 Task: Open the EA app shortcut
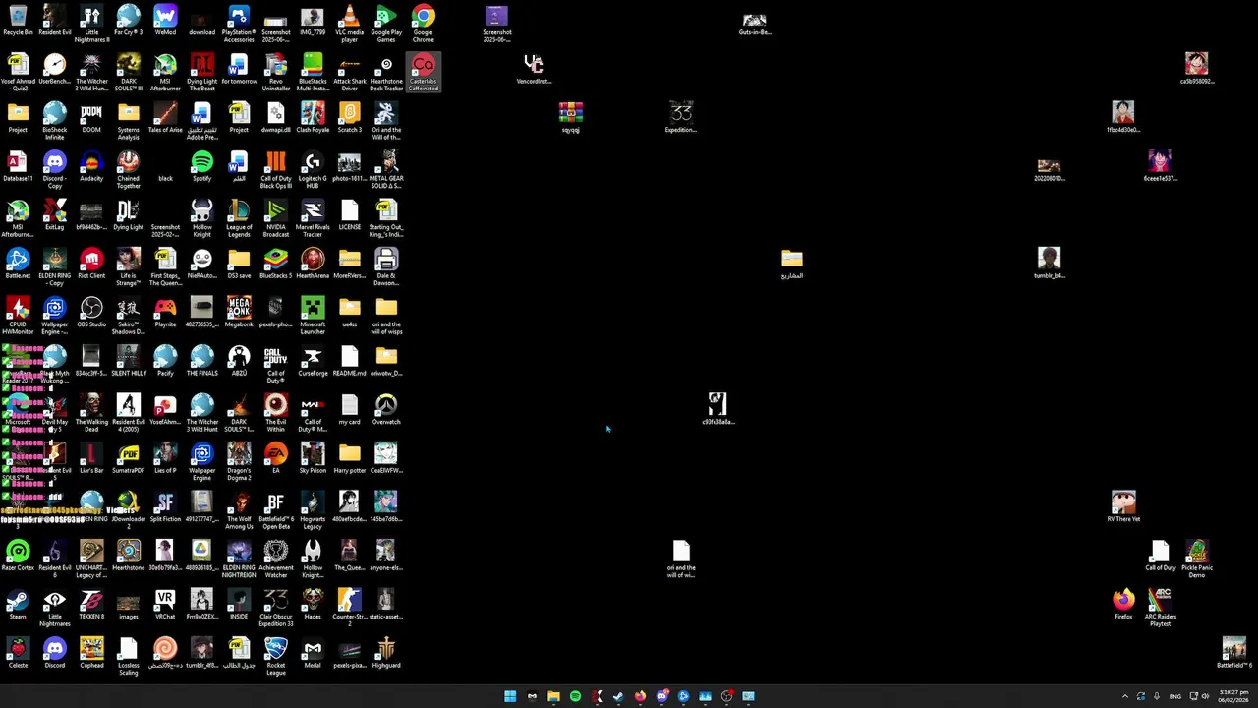[x=275, y=457]
